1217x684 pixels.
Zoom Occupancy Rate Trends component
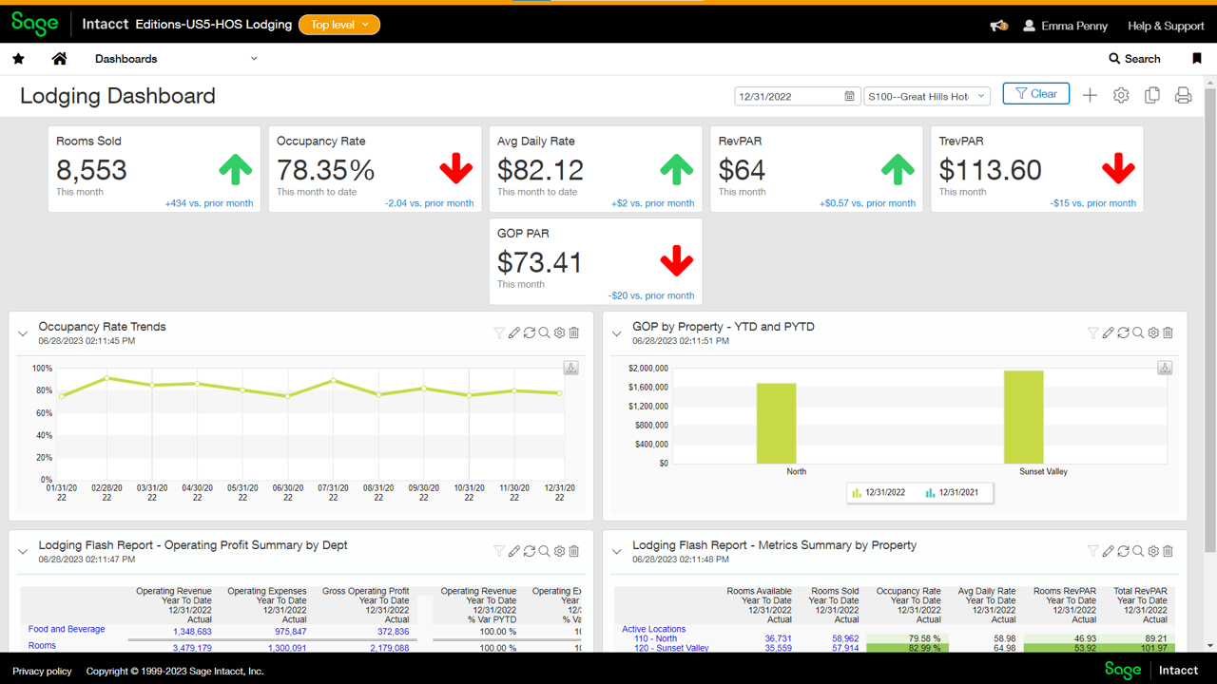tap(545, 332)
